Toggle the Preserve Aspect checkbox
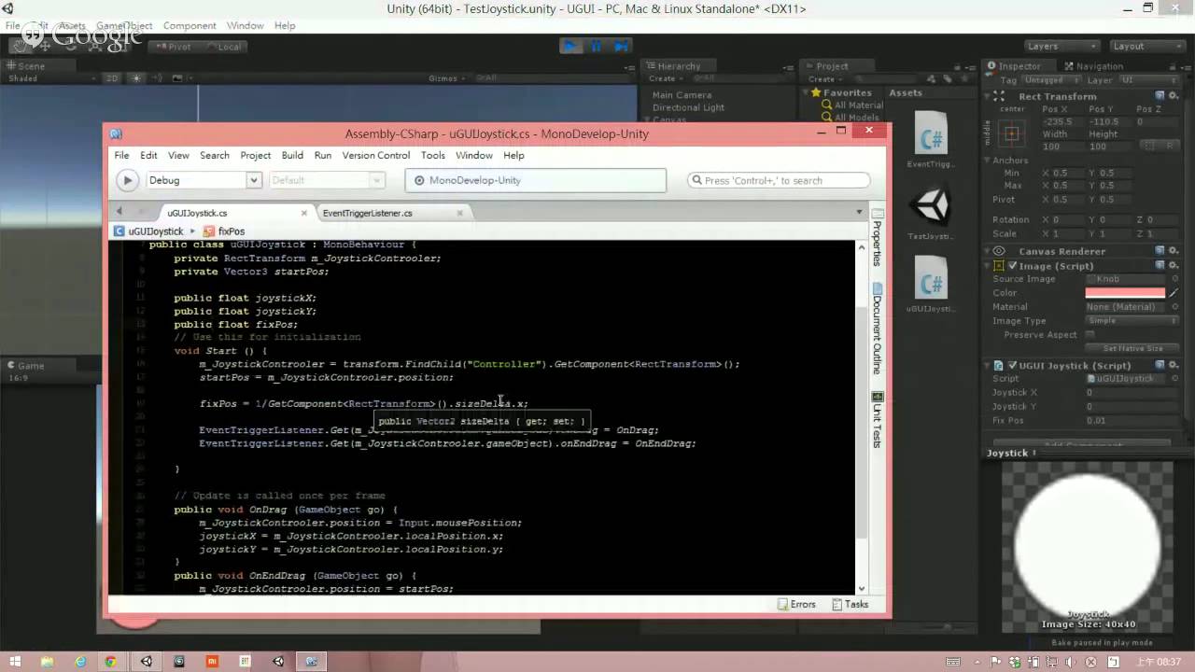 pos(1090,334)
